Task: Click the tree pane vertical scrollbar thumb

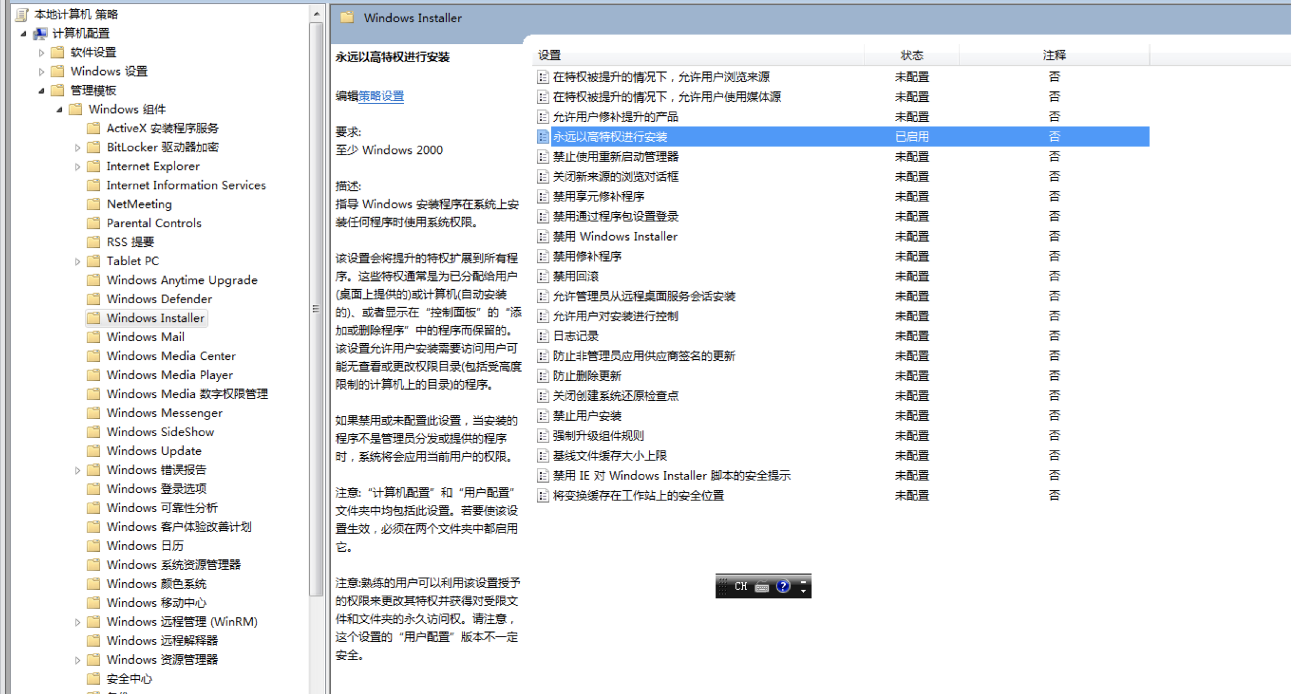Action: tap(316, 309)
